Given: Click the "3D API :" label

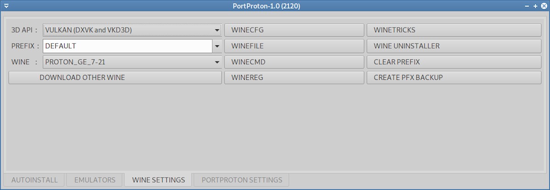Looking at the screenshot, I should pyautogui.click(x=24, y=30).
